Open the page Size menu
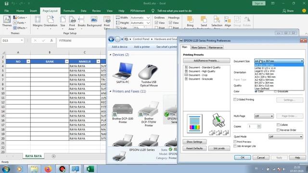Screen dimensions: 308x173 click(x=63, y=22)
